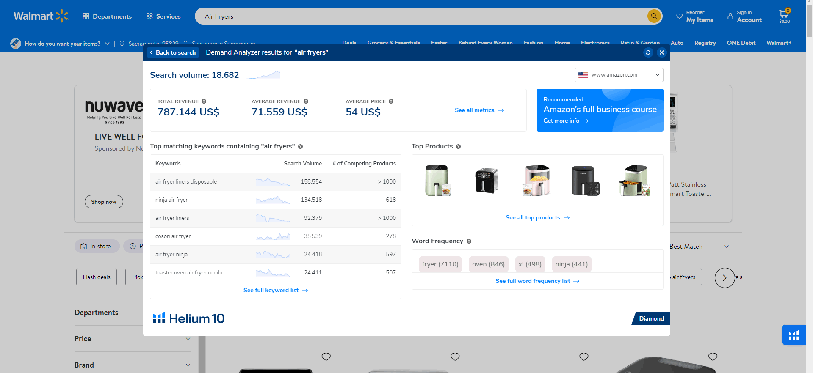Open the Departments menu in header
Image resolution: width=813 pixels, height=373 pixels.
click(x=107, y=16)
